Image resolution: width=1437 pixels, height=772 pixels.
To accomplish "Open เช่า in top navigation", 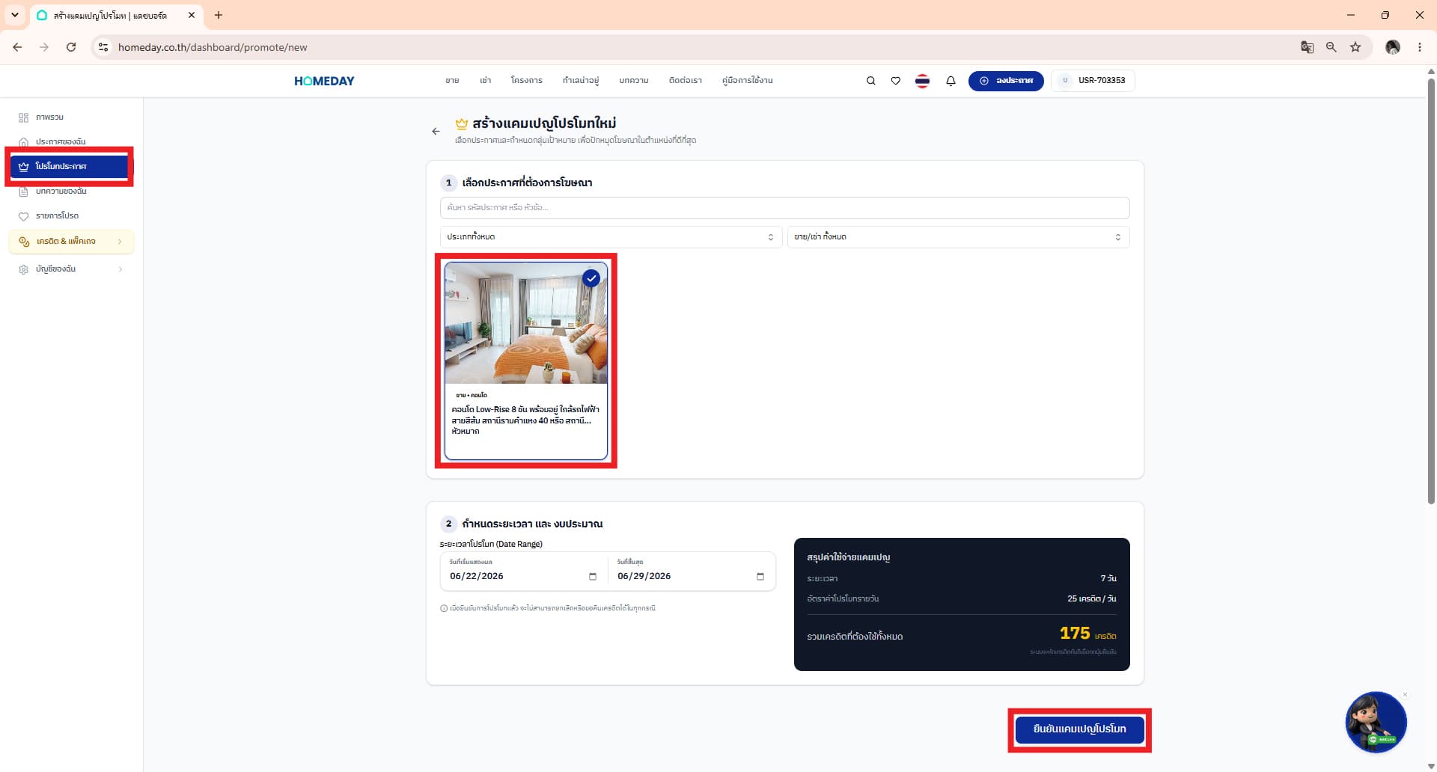I will (x=485, y=81).
